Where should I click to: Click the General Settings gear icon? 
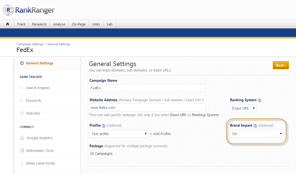(22, 63)
